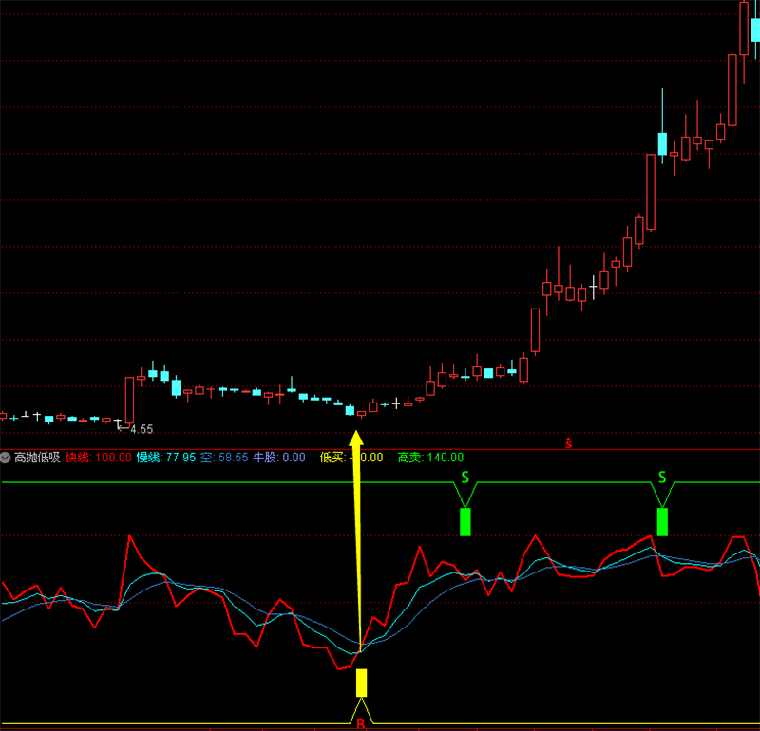Image resolution: width=760 pixels, height=731 pixels.
Task: Select the green bar under the earlier S signal
Action: (465, 522)
